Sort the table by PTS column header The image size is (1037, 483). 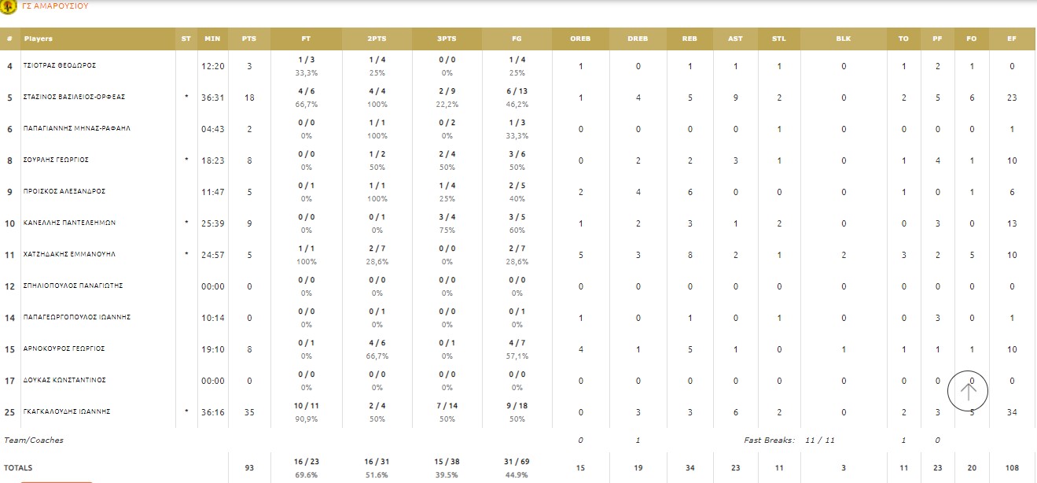pos(249,39)
